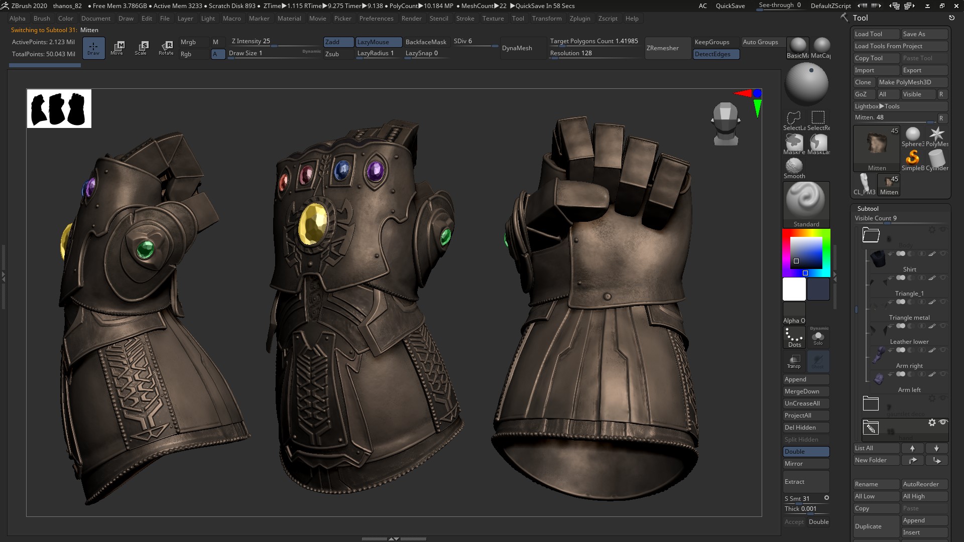The height and width of the screenshot is (542, 964).
Task: Choose the MatCap material sphere
Action: [821, 48]
